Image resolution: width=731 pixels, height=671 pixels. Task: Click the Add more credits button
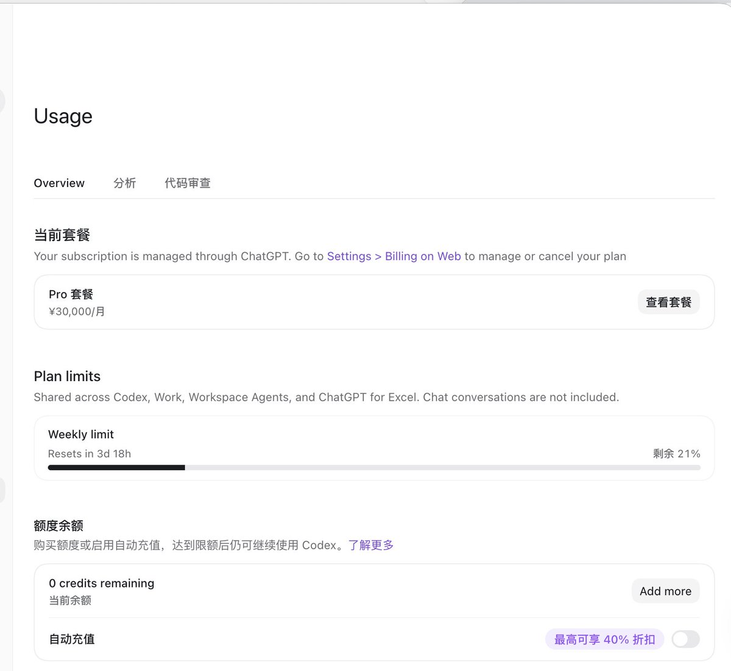pos(665,591)
